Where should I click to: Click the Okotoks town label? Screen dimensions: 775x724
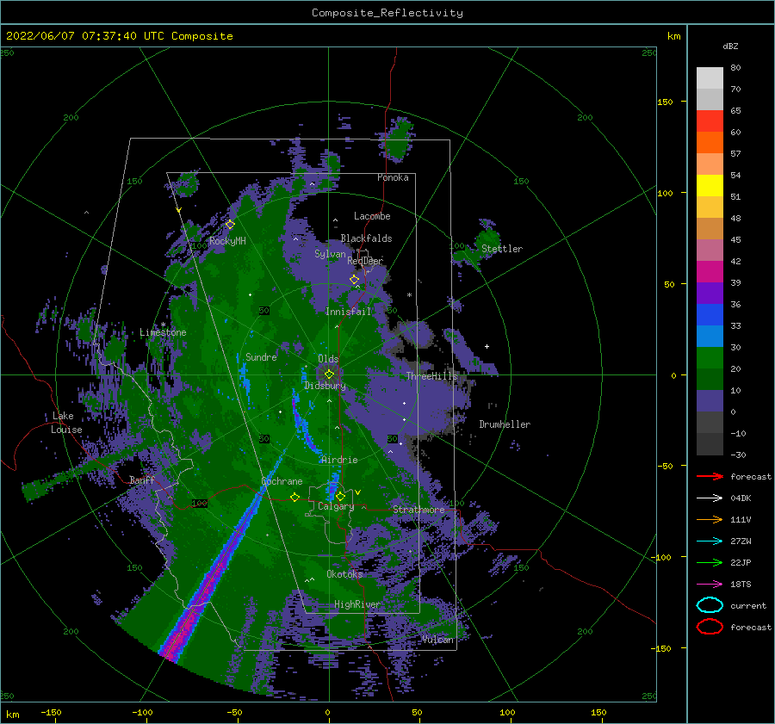click(x=344, y=574)
